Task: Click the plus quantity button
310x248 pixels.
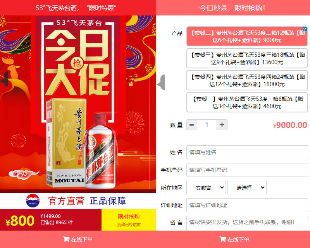Action: tap(222, 125)
